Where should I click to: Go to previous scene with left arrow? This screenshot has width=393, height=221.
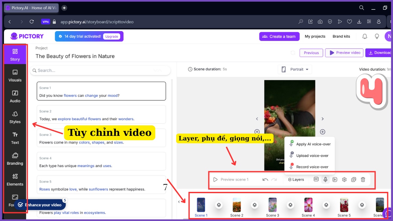257,119
